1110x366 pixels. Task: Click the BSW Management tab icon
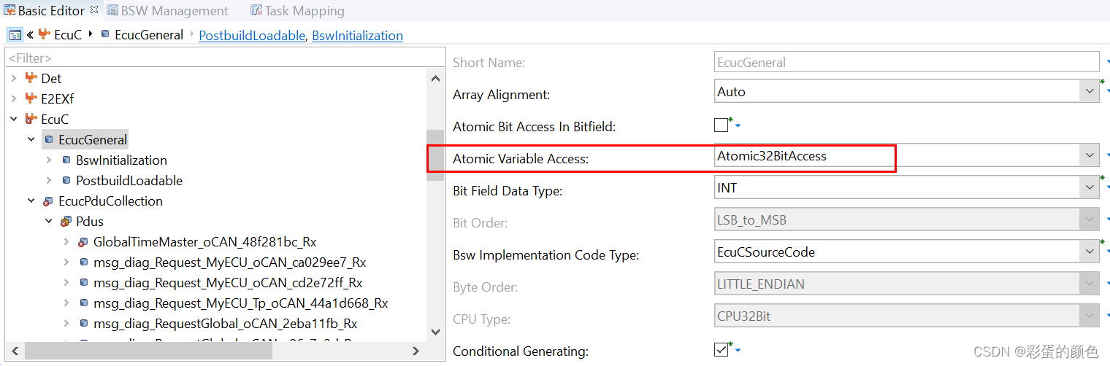click(112, 11)
